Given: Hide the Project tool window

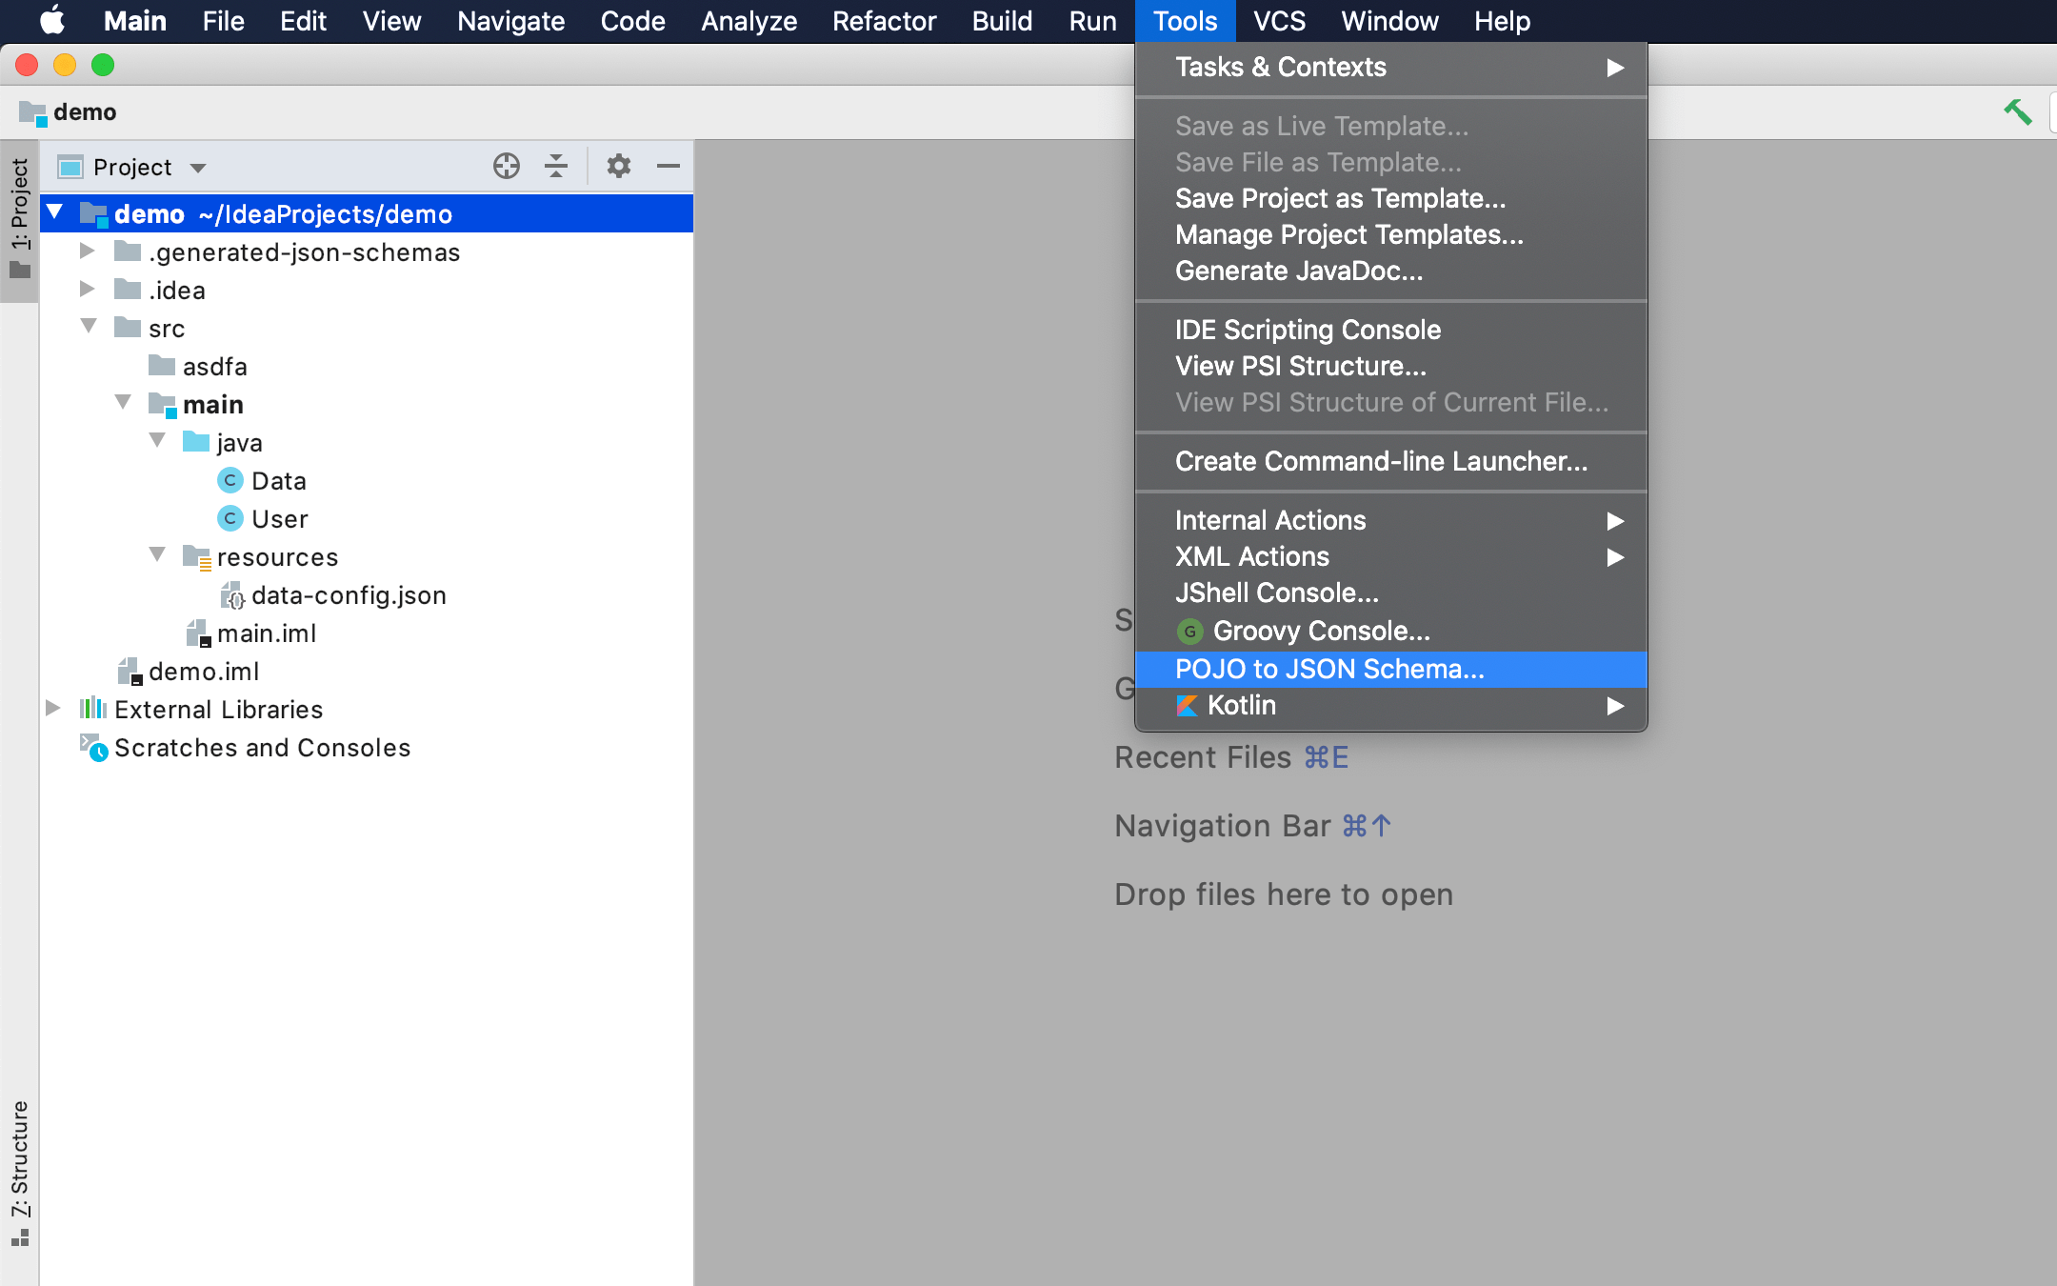Looking at the screenshot, I should [x=669, y=166].
